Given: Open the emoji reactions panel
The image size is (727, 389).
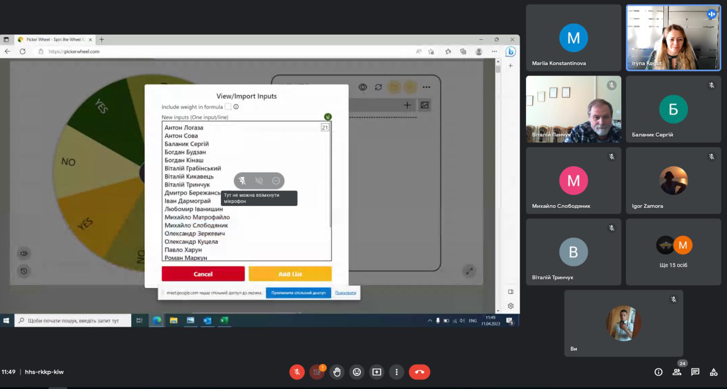Looking at the screenshot, I should click(357, 372).
